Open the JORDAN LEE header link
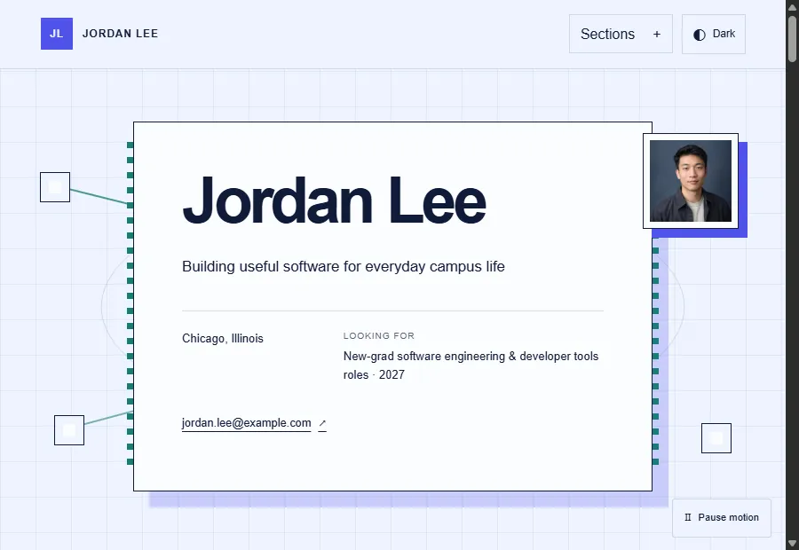 tap(120, 34)
